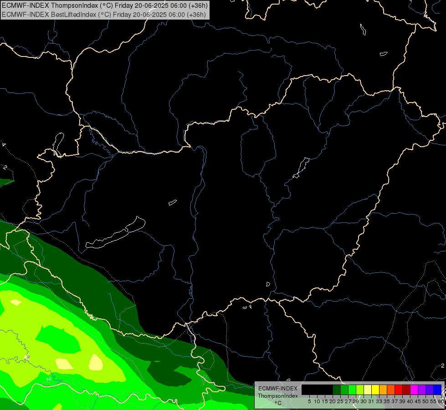
Task: Click the legend's ThompsonIndex label
Action: pyautogui.click(x=278, y=396)
